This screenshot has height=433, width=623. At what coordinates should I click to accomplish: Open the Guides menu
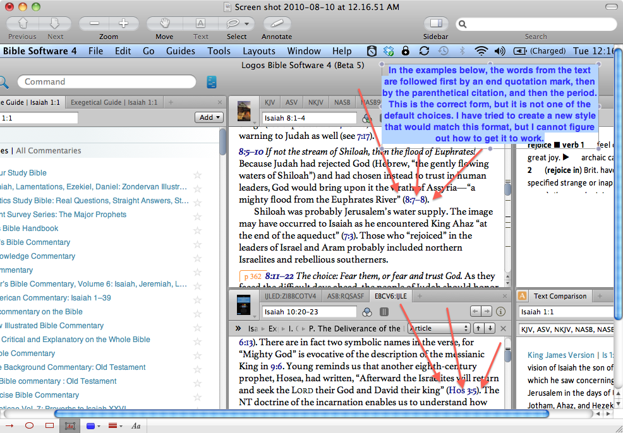point(181,51)
